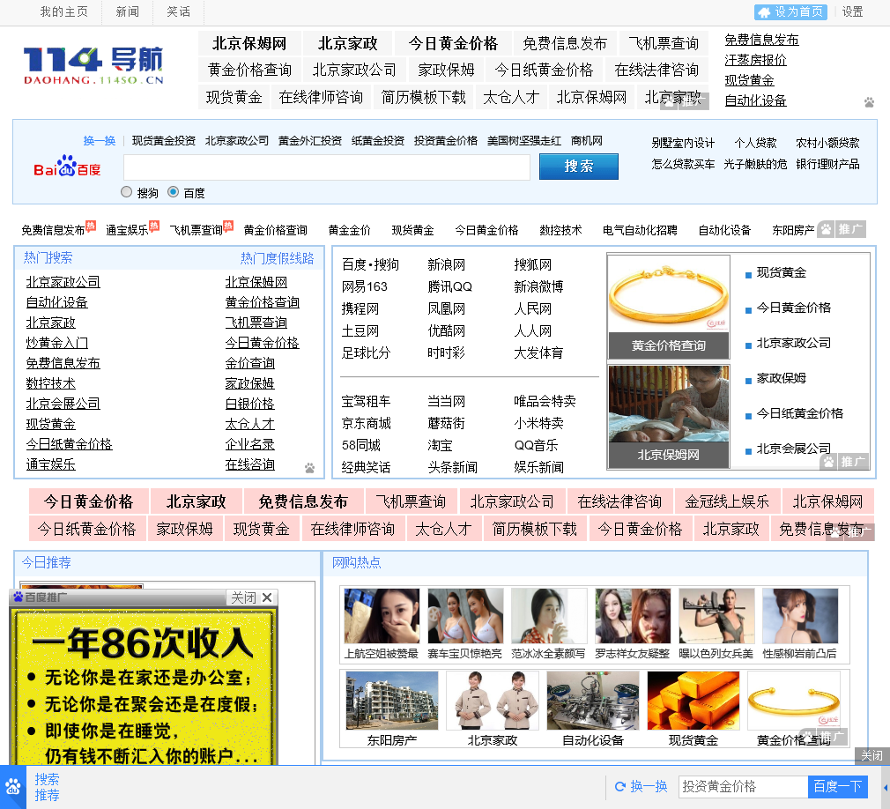Open 百度•搜狗 site link
The height and width of the screenshot is (809, 890).
coord(370,264)
